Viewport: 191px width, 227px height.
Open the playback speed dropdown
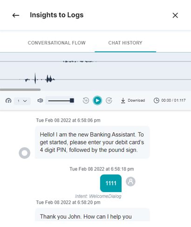tap(22, 101)
